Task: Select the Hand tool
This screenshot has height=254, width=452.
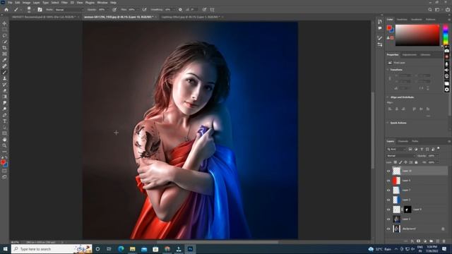Action: [x=4, y=140]
